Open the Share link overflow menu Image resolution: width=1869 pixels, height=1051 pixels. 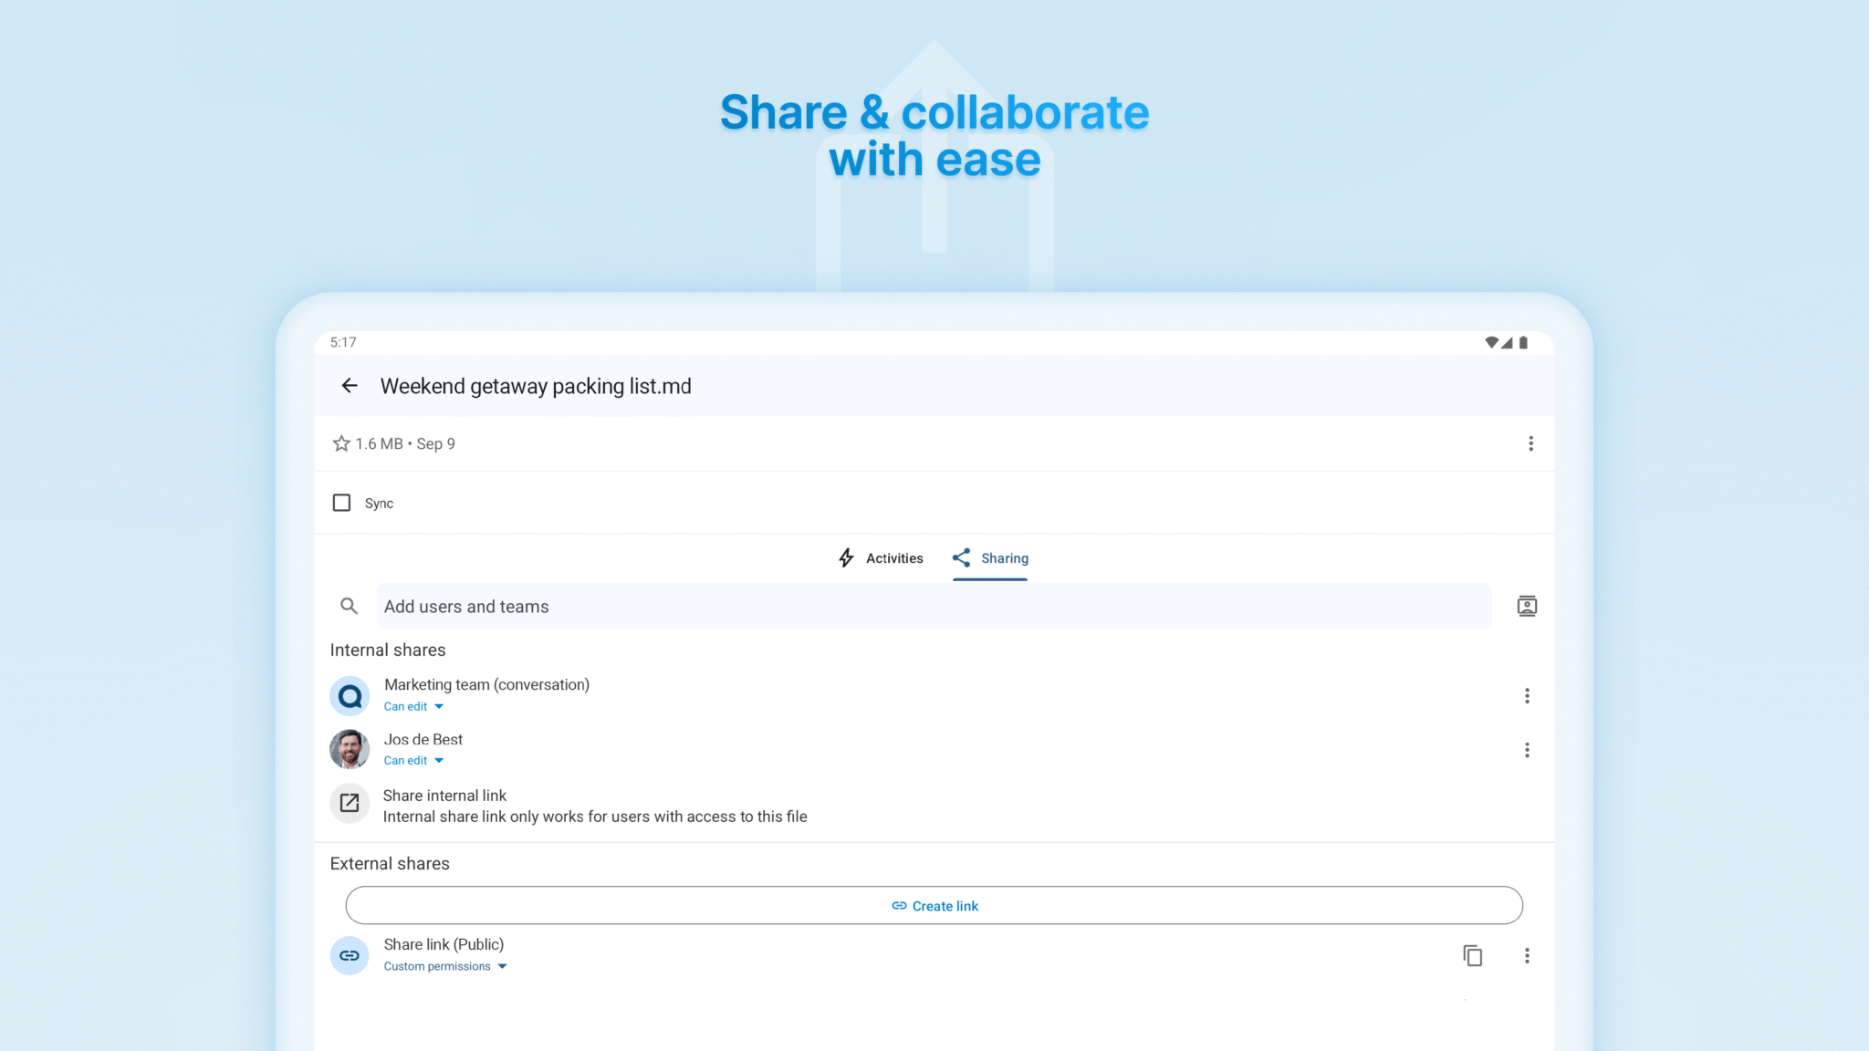1528,955
